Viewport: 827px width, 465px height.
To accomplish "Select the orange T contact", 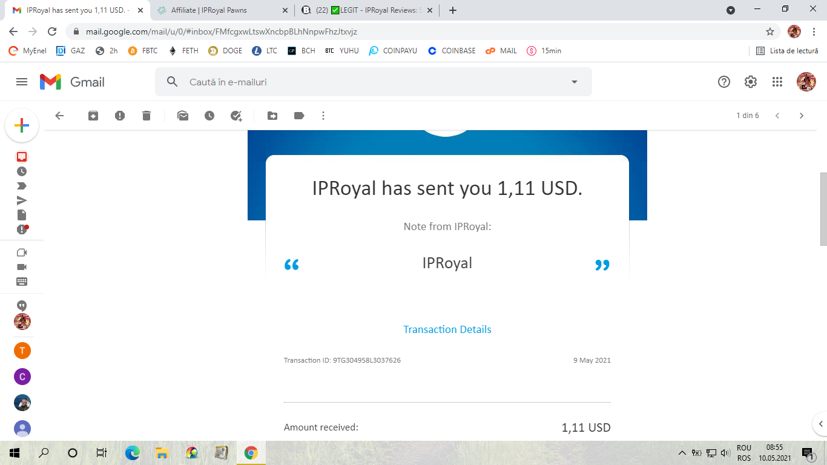I will tap(22, 351).
